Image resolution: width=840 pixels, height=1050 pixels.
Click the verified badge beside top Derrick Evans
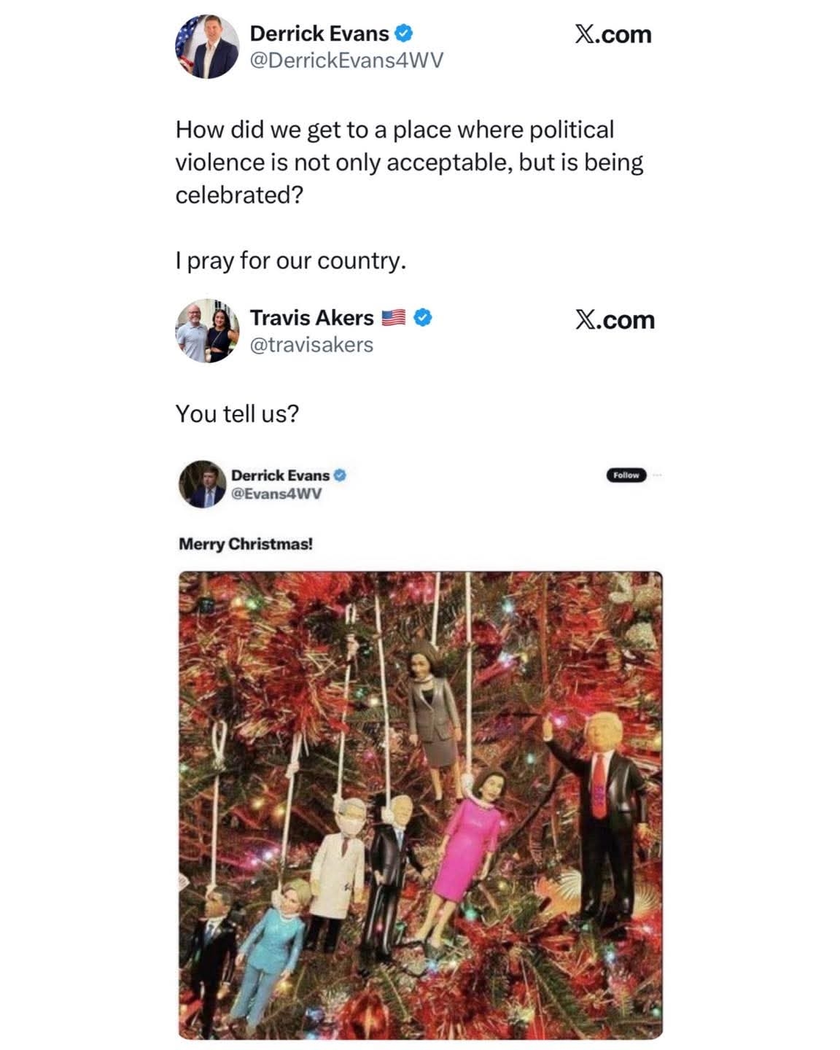click(405, 33)
